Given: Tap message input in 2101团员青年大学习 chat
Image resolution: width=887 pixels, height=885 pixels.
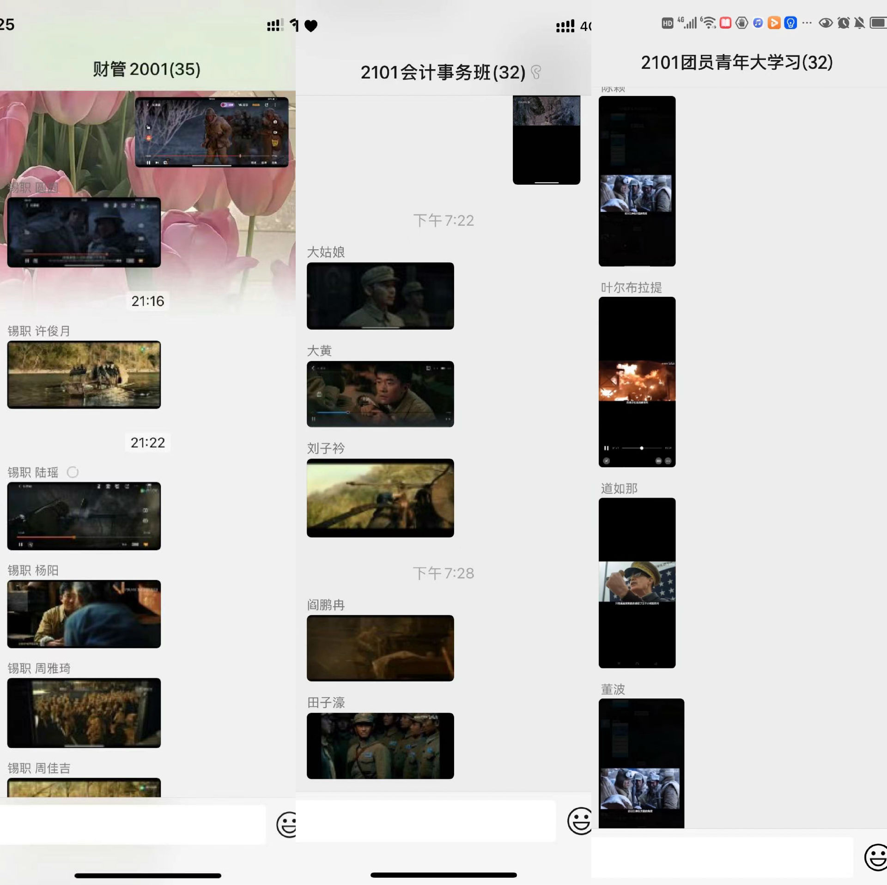Looking at the screenshot, I should (722, 857).
